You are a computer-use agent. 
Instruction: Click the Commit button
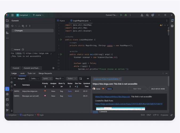pos(16,68)
